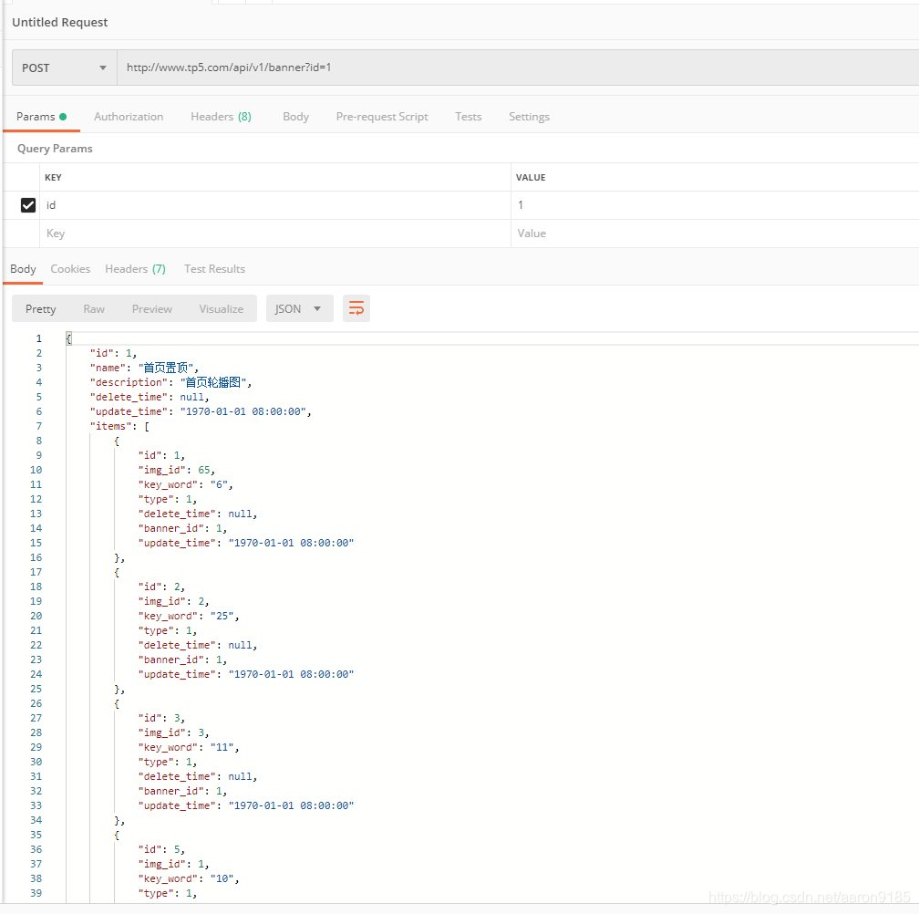Screen dimensions: 919x914
Task: Choose the Preview view button
Action: pyautogui.click(x=151, y=309)
